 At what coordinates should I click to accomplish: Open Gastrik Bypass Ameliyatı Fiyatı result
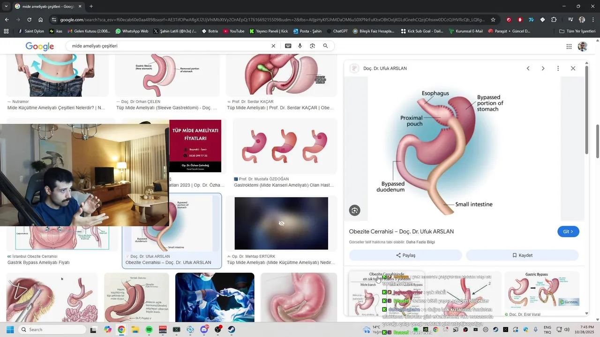tap(38, 263)
